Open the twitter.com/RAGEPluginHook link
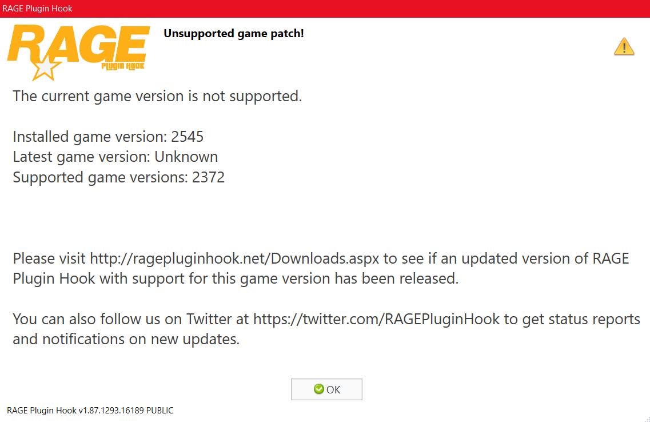The height and width of the screenshot is (422, 650). point(376,319)
